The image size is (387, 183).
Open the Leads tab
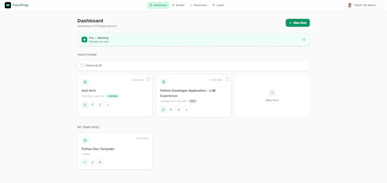tap(218, 5)
